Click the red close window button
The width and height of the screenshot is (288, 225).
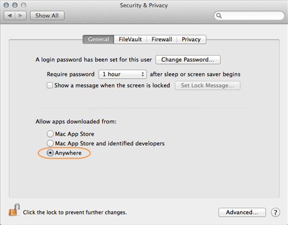coord(6,5)
